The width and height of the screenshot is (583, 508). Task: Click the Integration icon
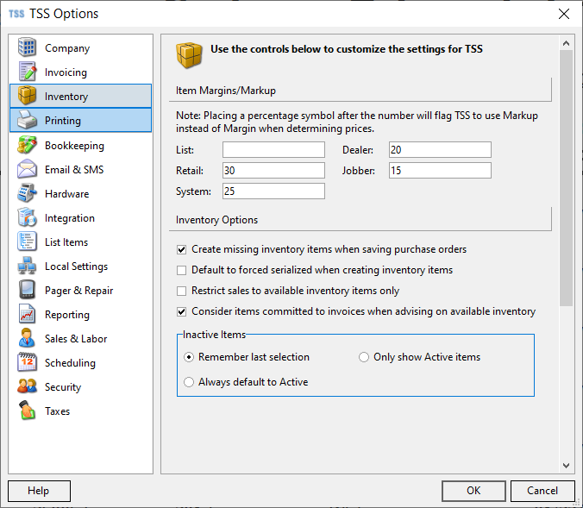coord(27,217)
